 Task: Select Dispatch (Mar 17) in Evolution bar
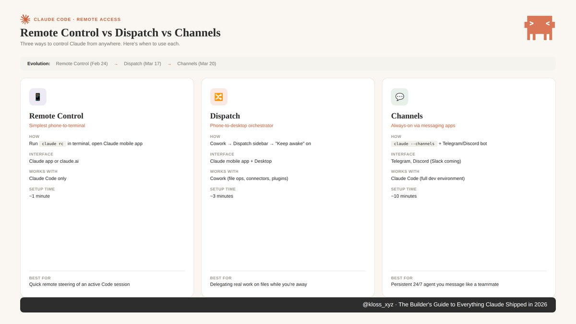click(x=143, y=64)
